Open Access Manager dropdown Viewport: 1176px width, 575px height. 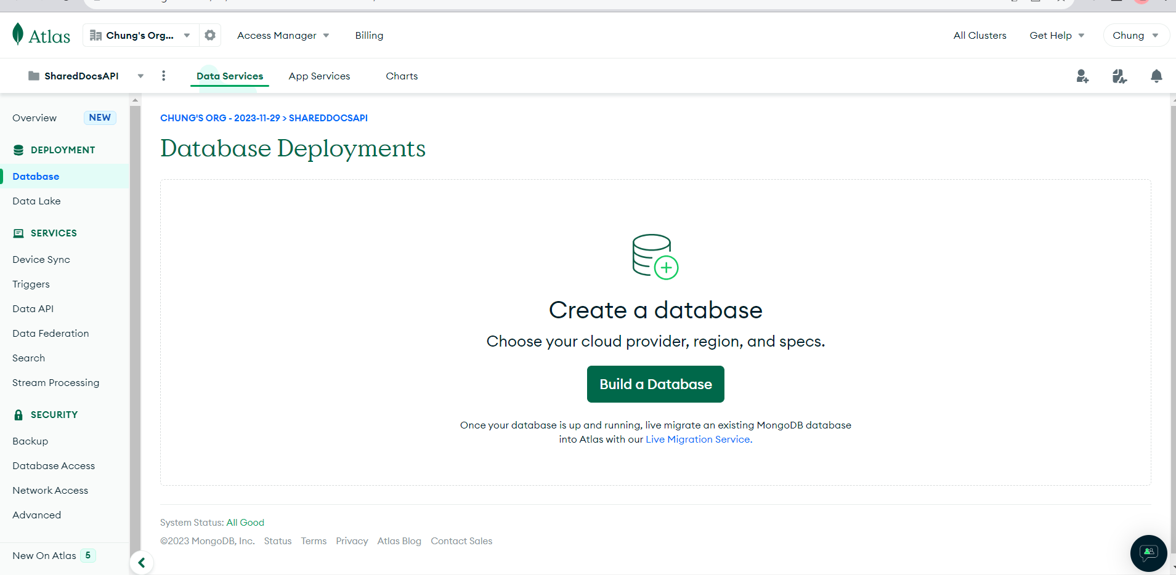(283, 36)
